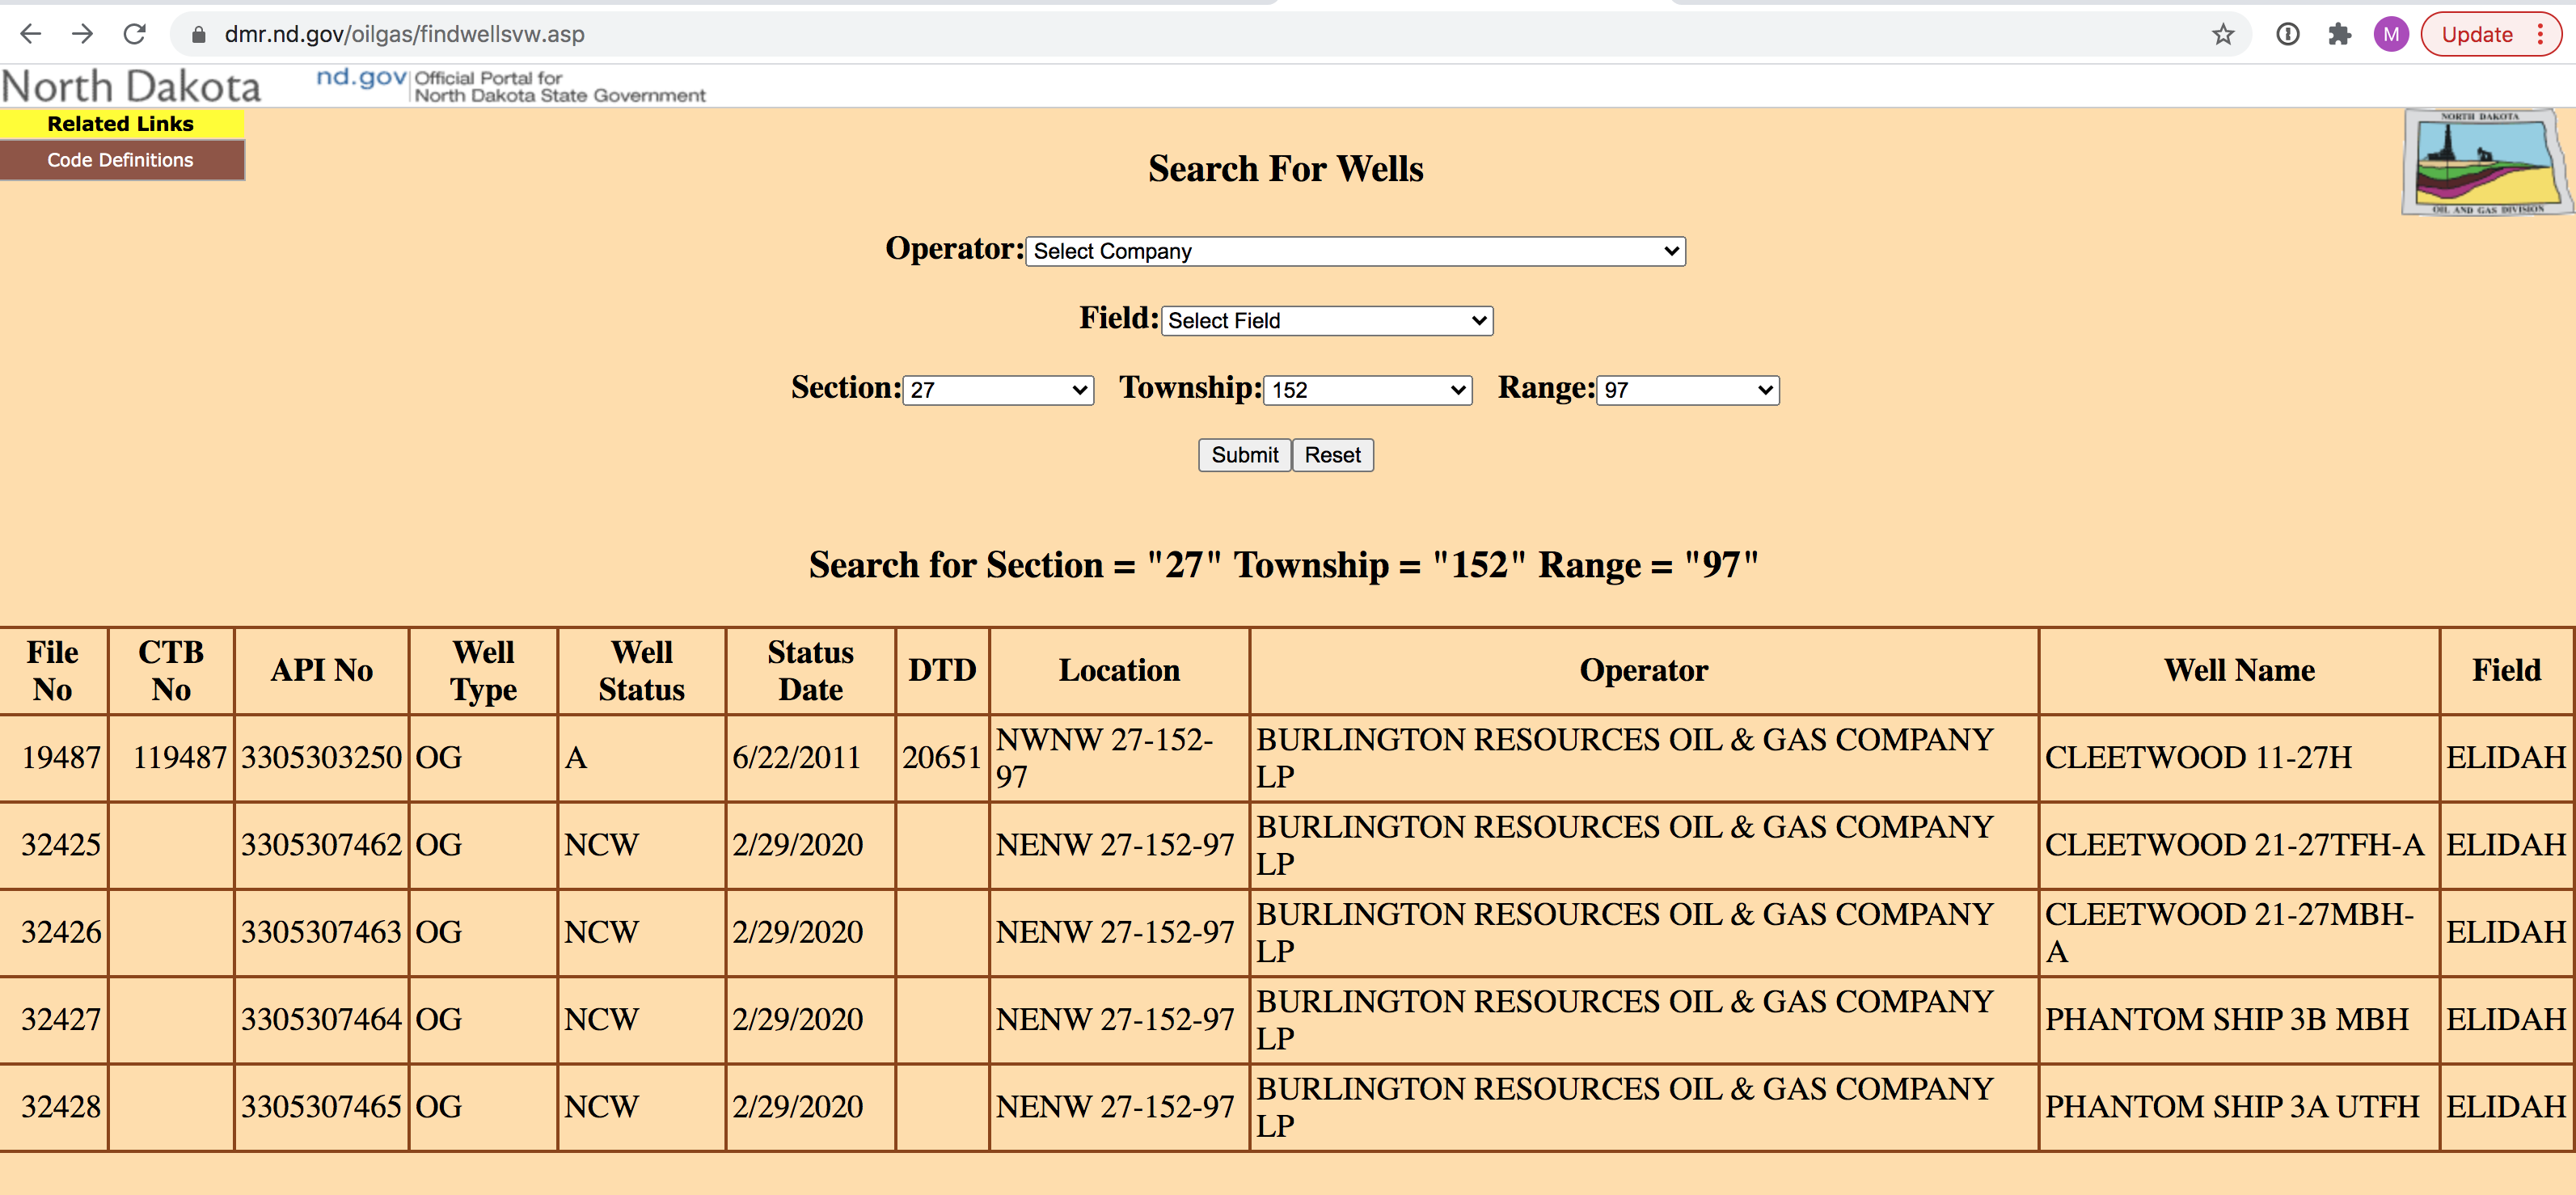Open Code Definitions link
The height and width of the screenshot is (1195, 2576).
coord(121,160)
